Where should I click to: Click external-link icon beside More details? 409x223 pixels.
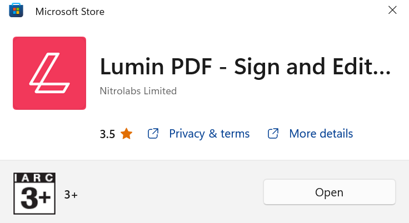click(273, 134)
